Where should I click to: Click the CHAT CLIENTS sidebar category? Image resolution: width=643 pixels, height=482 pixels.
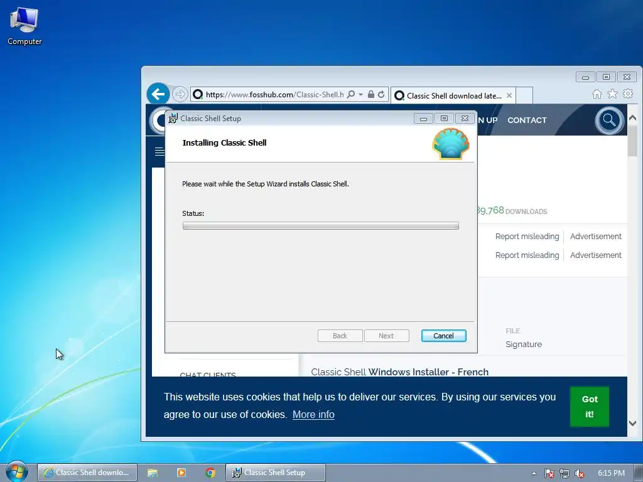click(x=207, y=374)
